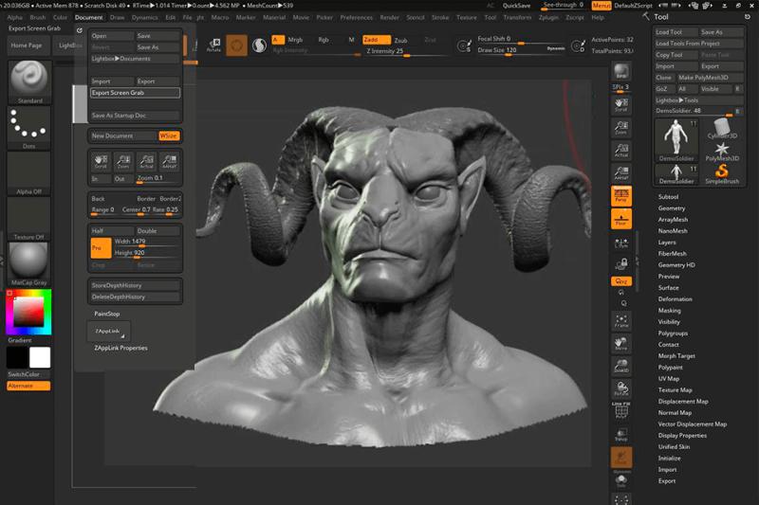
Task: Click the L.Sym local symmetry icon
Action: tap(621, 243)
